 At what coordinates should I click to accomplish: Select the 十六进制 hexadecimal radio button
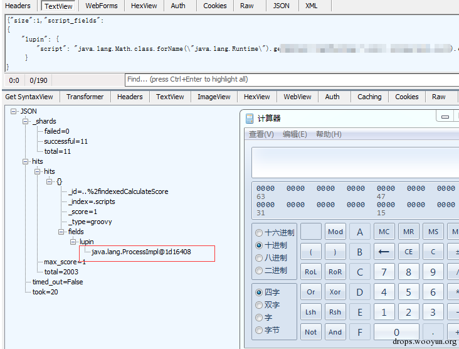[x=259, y=233]
